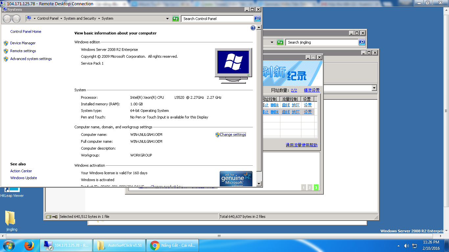Switch to the Chrome taskbar window
Image resolution: width=449 pixels, height=252 pixels.
pyautogui.click(x=173, y=245)
